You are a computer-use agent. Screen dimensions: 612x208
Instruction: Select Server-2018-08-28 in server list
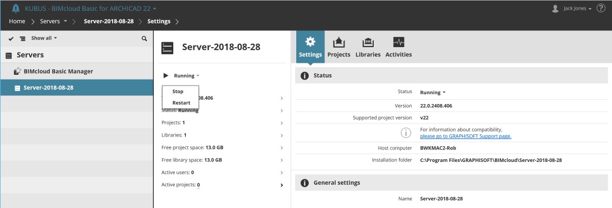point(76,88)
